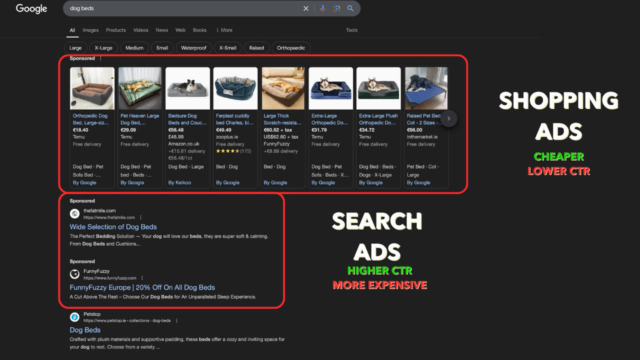This screenshot has height=360, width=640.
Task: Click the inthemarket.ie seller name
Action: tap(422, 137)
